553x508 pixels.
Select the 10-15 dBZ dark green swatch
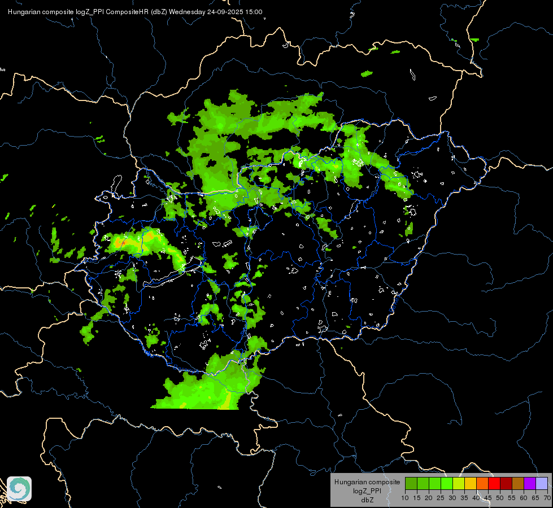[411, 484]
